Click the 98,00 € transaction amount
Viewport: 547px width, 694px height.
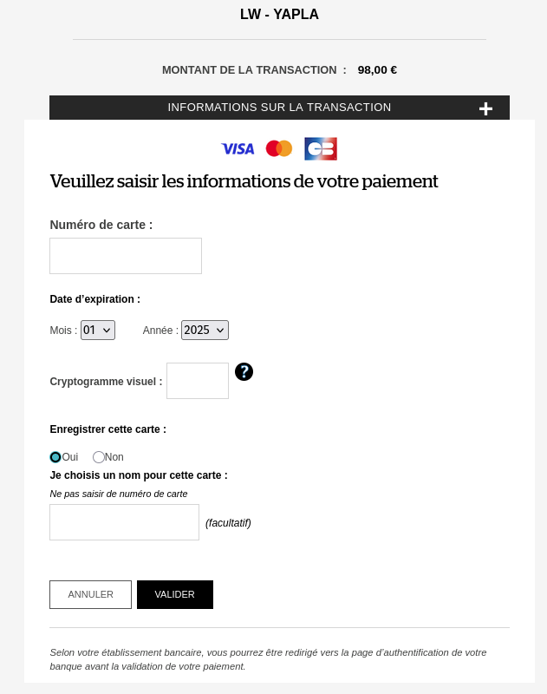tap(377, 70)
